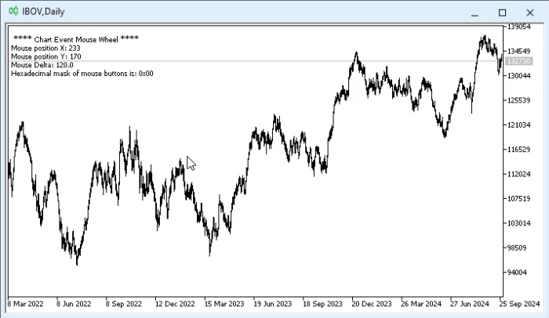This screenshot has width=549, height=318.
Task: Click the 107519 price scale label
Action: coord(519,199)
